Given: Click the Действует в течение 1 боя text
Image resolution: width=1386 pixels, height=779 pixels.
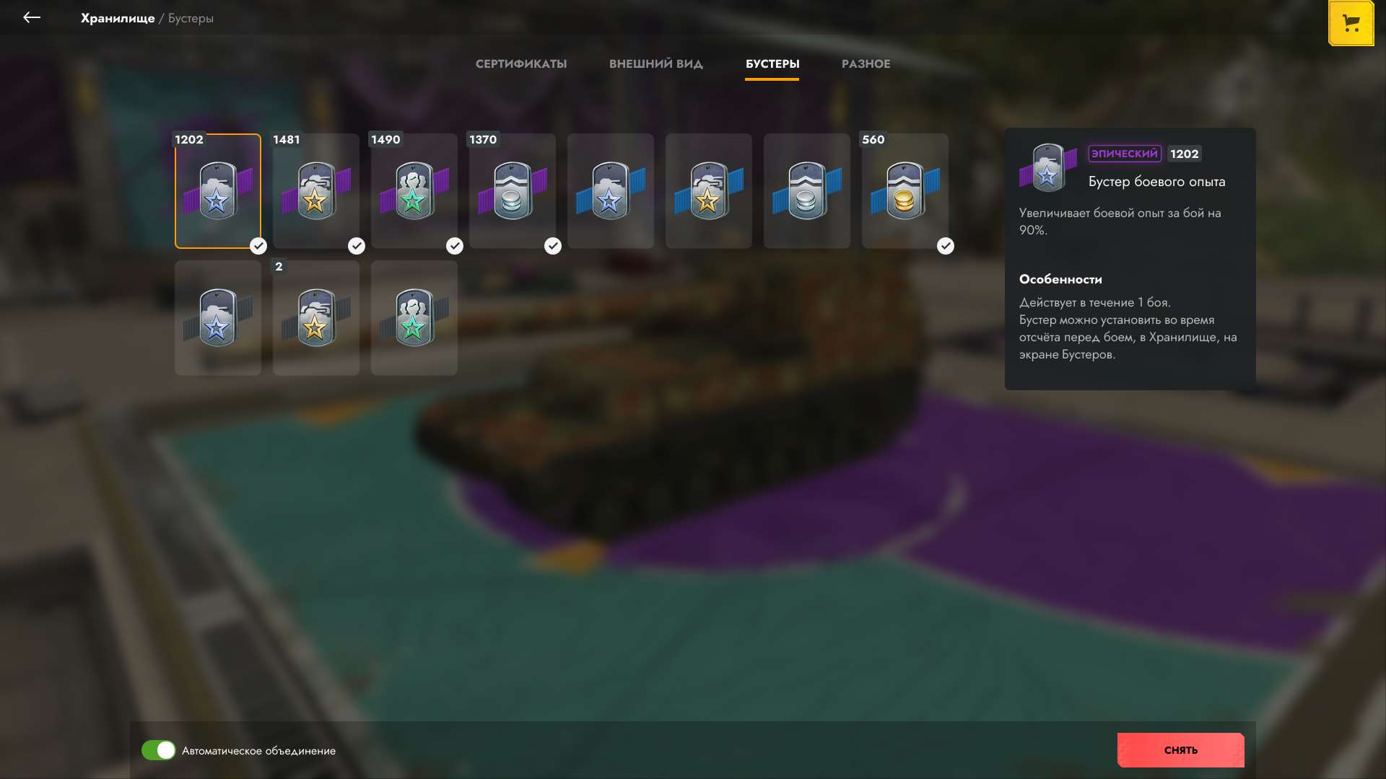Looking at the screenshot, I should coord(1094,302).
